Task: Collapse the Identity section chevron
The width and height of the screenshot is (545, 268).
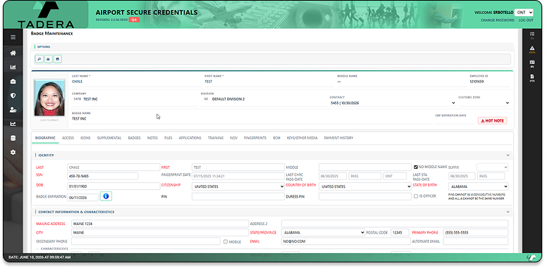Action: point(508,155)
